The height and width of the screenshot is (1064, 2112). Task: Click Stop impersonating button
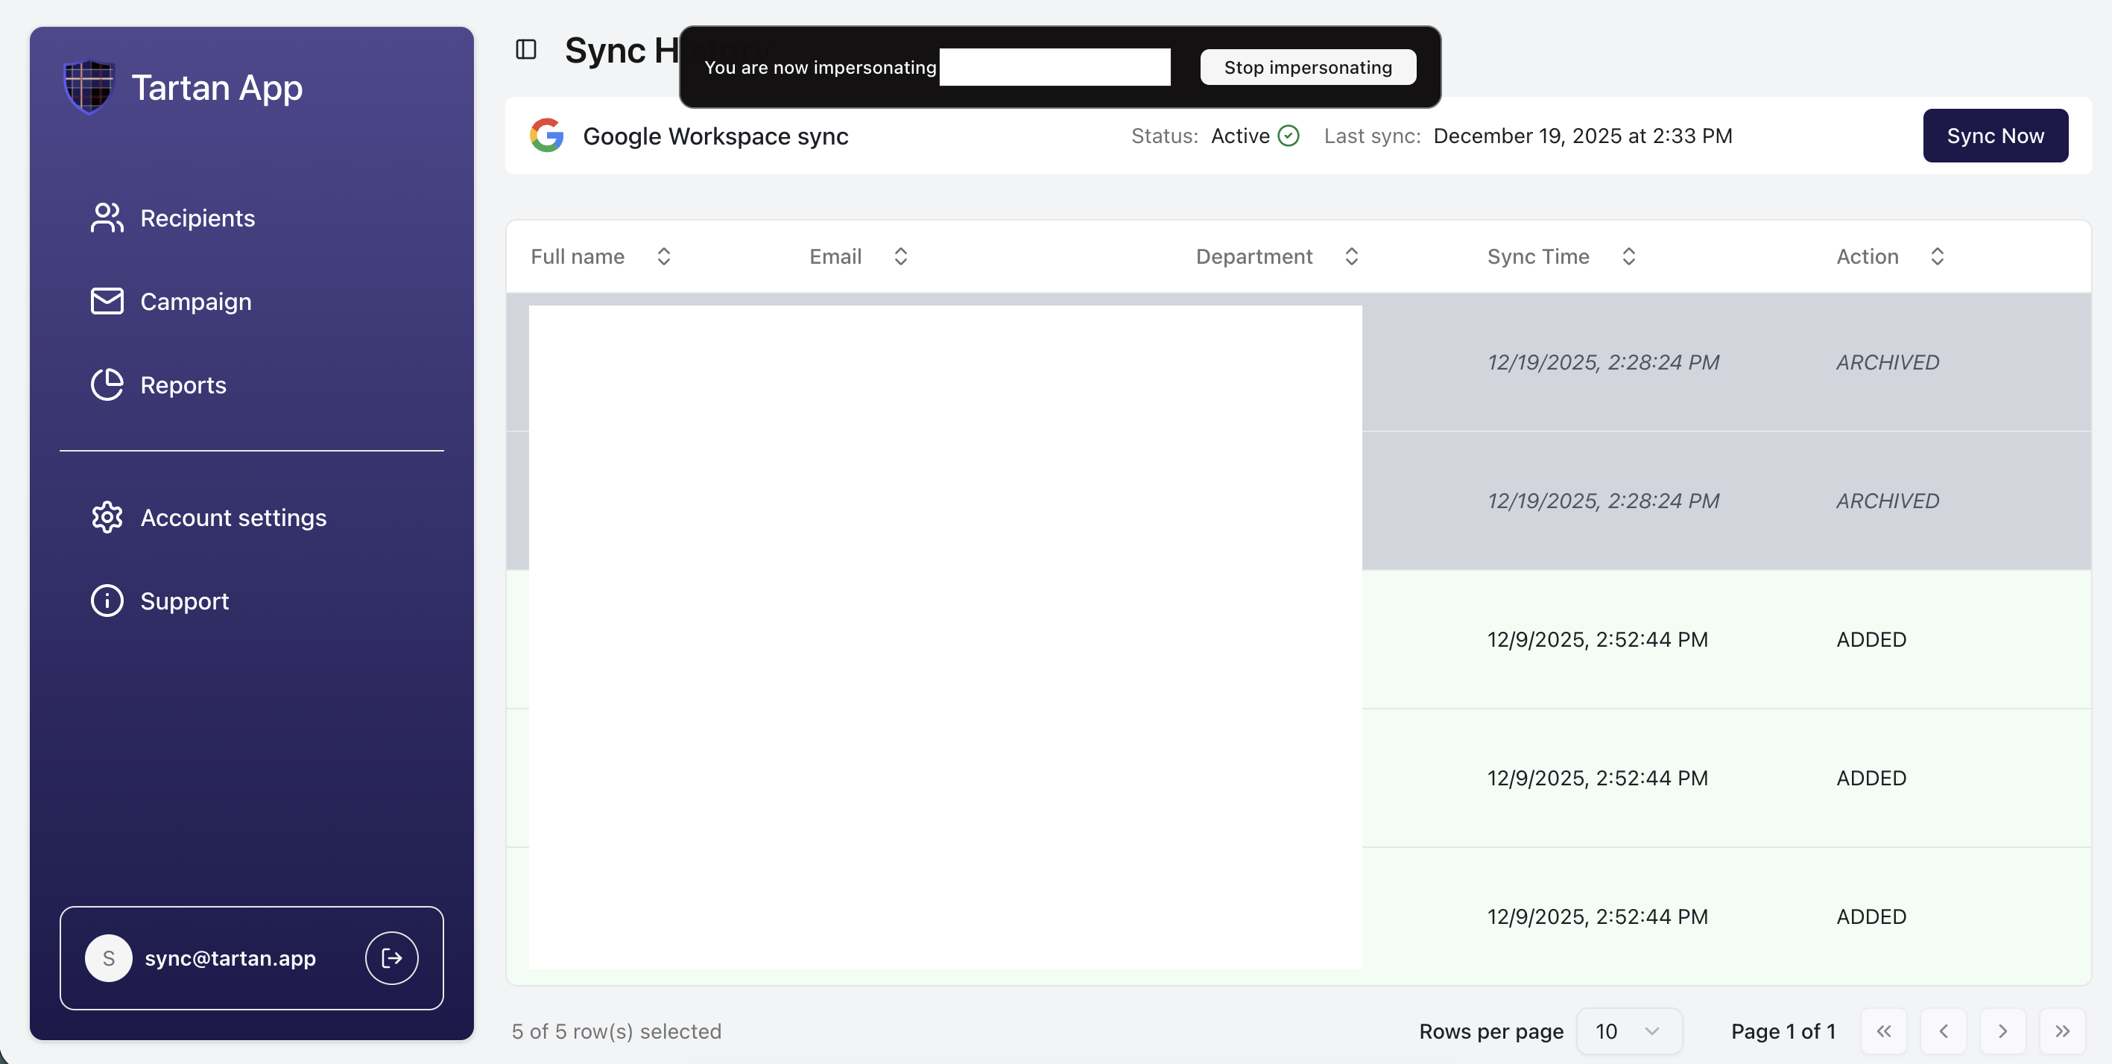[1307, 67]
